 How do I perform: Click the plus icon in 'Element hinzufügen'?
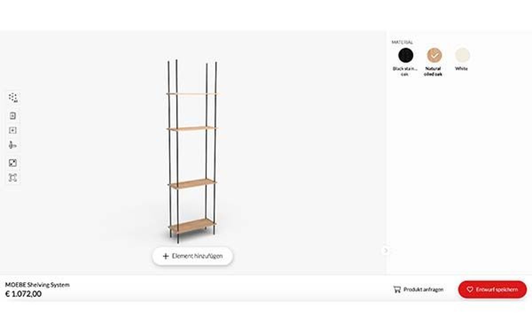coord(166,256)
